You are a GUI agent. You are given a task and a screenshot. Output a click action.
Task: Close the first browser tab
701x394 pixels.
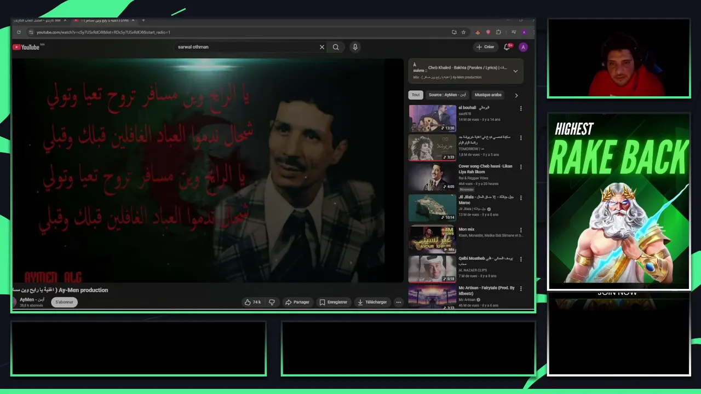(65, 21)
